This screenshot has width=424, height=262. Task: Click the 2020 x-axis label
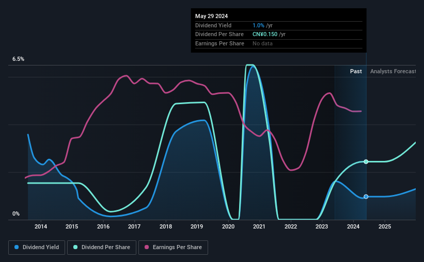pyautogui.click(x=228, y=226)
